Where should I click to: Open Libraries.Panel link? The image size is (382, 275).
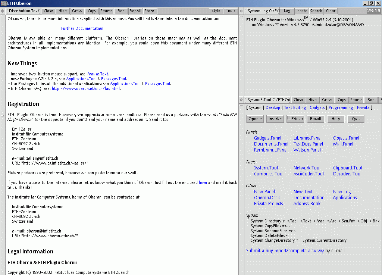click(x=307, y=138)
